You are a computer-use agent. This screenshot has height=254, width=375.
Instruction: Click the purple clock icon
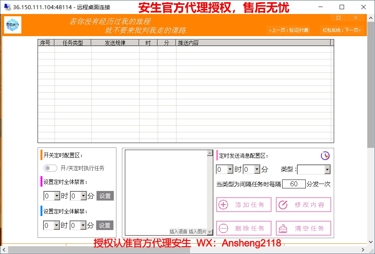pos(325,156)
